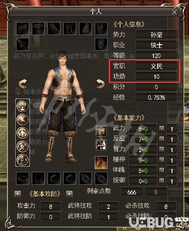
Task: Click the swap character appearance icon
Action: (x=101, y=145)
